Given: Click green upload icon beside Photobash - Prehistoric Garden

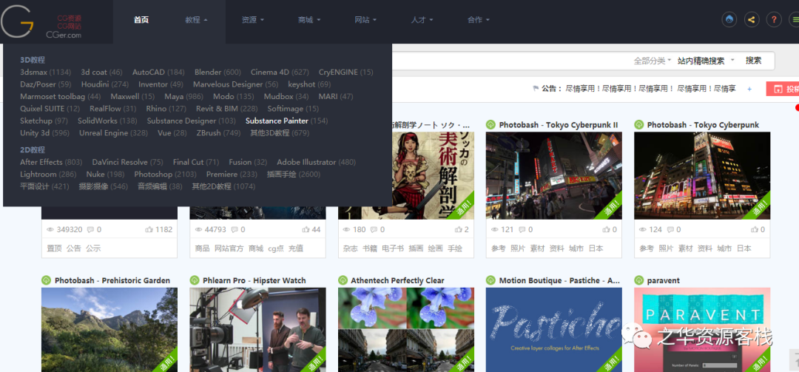Looking at the screenshot, I should [x=46, y=280].
